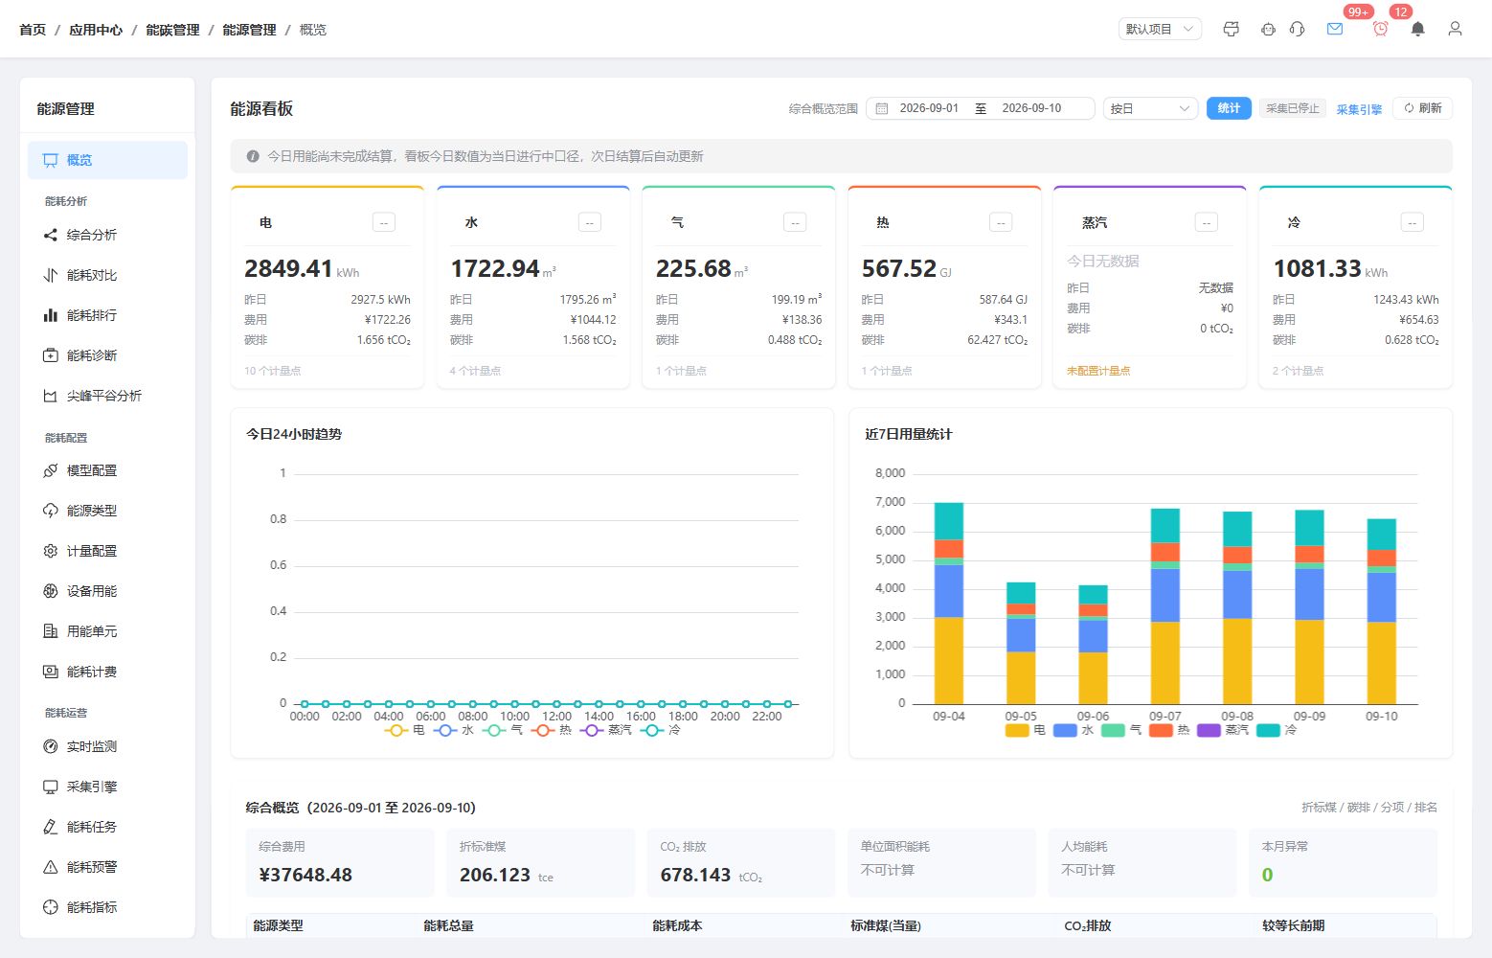Toggle 冷 series in 7-day chart legend
The height and width of the screenshot is (958, 1492).
[1277, 730]
